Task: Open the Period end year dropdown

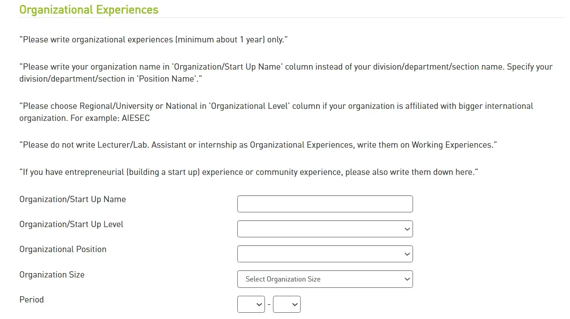Action: 286,304
